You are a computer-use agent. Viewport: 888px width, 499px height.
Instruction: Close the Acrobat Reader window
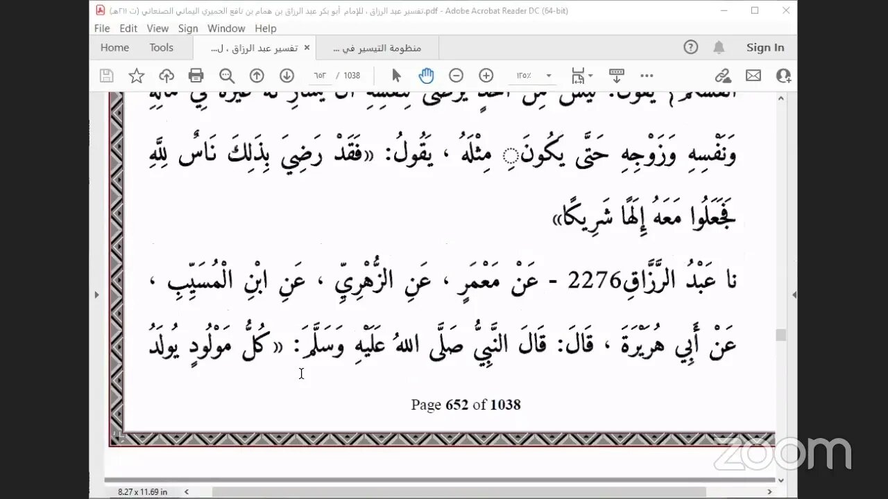[x=786, y=10]
